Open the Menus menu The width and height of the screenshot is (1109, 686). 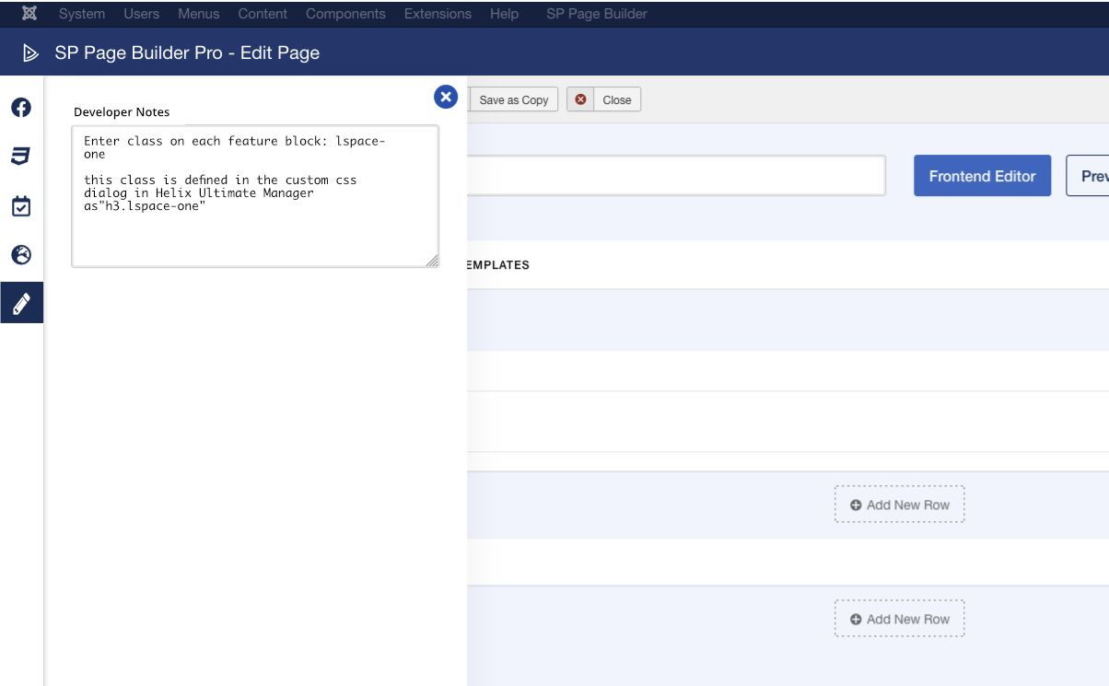[x=199, y=14]
